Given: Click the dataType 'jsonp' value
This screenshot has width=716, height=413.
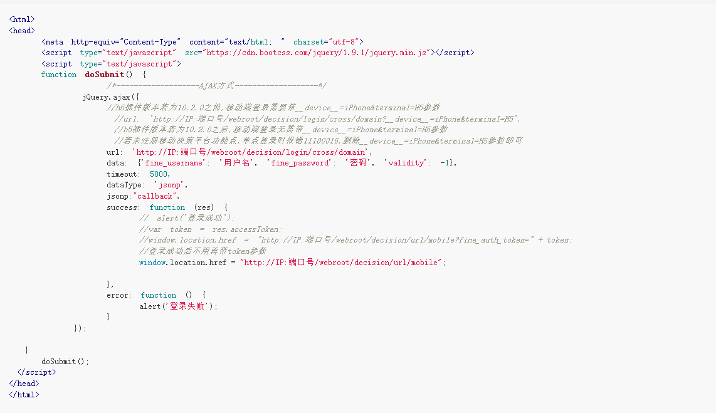Looking at the screenshot, I should pyautogui.click(x=169, y=186).
